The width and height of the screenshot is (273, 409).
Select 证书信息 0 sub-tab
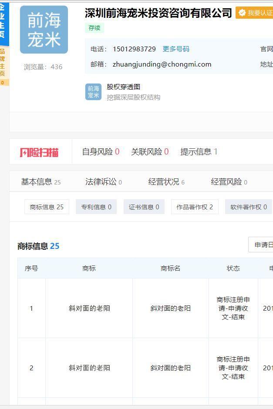click(x=144, y=207)
